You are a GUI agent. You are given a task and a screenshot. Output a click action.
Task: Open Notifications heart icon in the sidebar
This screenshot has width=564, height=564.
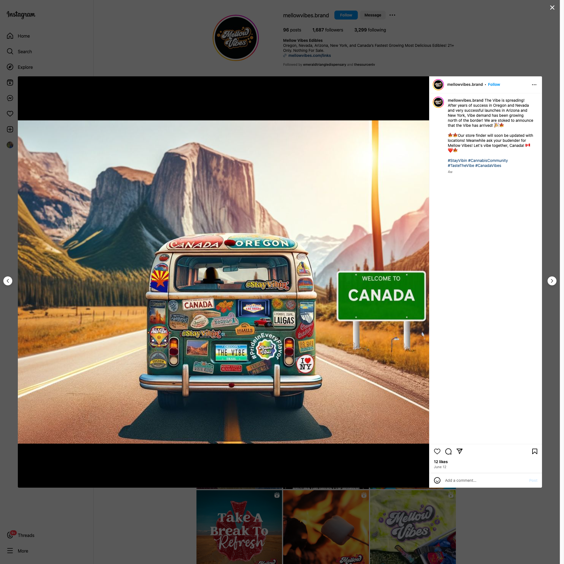10,114
